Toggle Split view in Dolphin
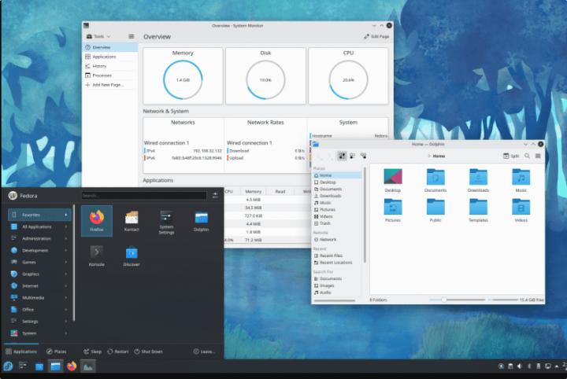The height and width of the screenshot is (379, 567). click(511, 156)
